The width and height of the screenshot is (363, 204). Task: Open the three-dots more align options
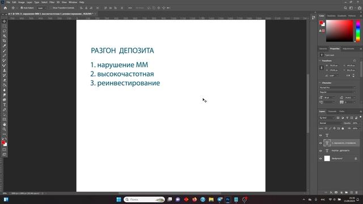(x=130, y=8)
